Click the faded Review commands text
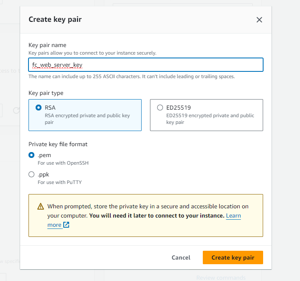Viewport: 300px width, 281px height. coord(221,278)
